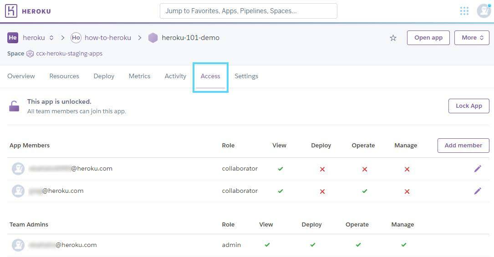Screen dimensions: 494x257
Task: Click the Team Admins heading
Action: 29,225
